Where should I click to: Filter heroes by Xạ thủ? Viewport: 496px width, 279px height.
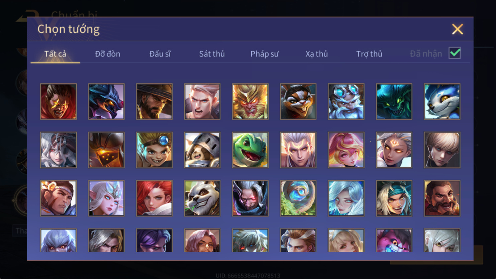[316, 54]
